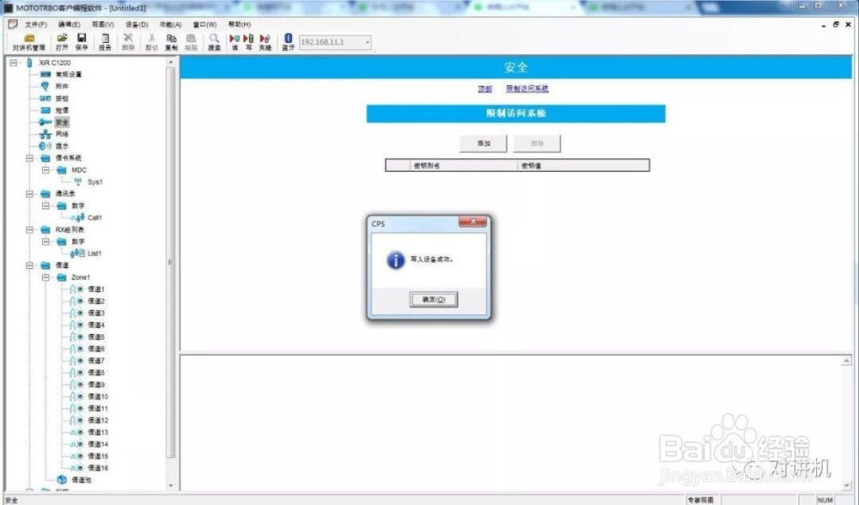Select the Sys1 antenna item under MDC
The image size is (859, 505).
[94, 182]
